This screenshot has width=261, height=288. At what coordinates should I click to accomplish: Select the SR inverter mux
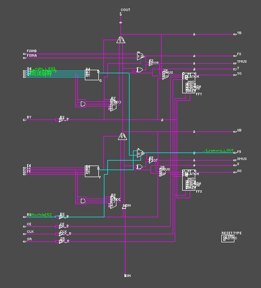pyautogui.click(x=61, y=241)
